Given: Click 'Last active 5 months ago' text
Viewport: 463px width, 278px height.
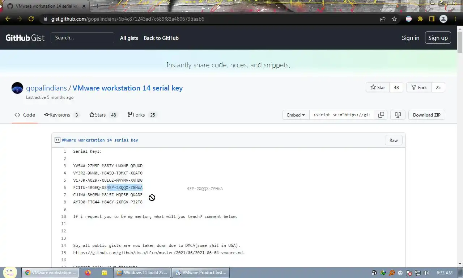Looking at the screenshot, I should click(x=50, y=97).
